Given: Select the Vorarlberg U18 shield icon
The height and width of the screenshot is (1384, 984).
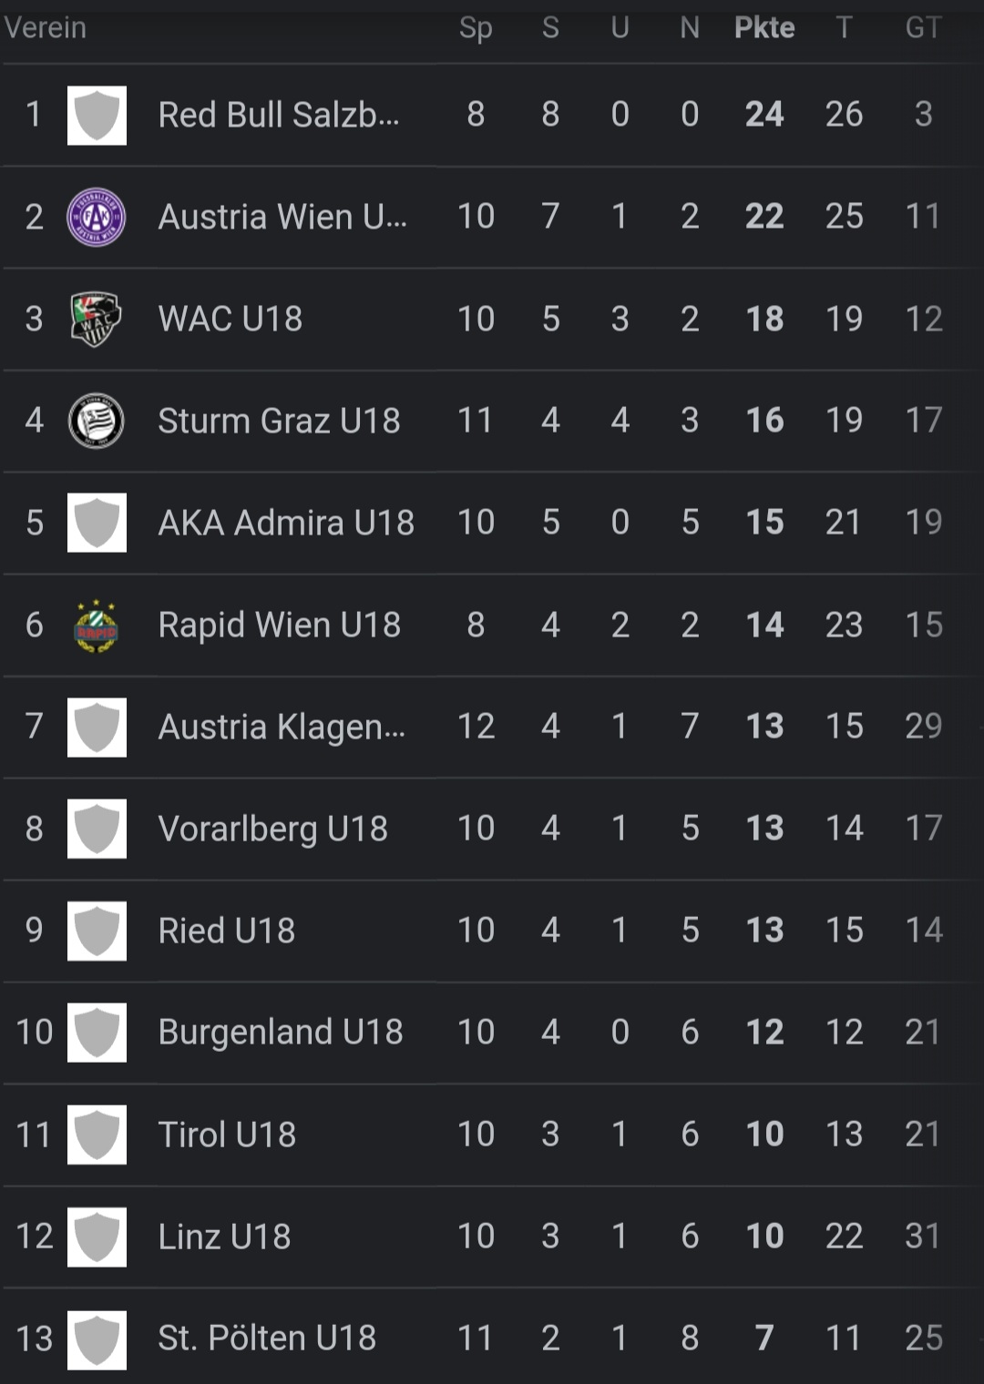Looking at the screenshot, I should tap(97, 829).
